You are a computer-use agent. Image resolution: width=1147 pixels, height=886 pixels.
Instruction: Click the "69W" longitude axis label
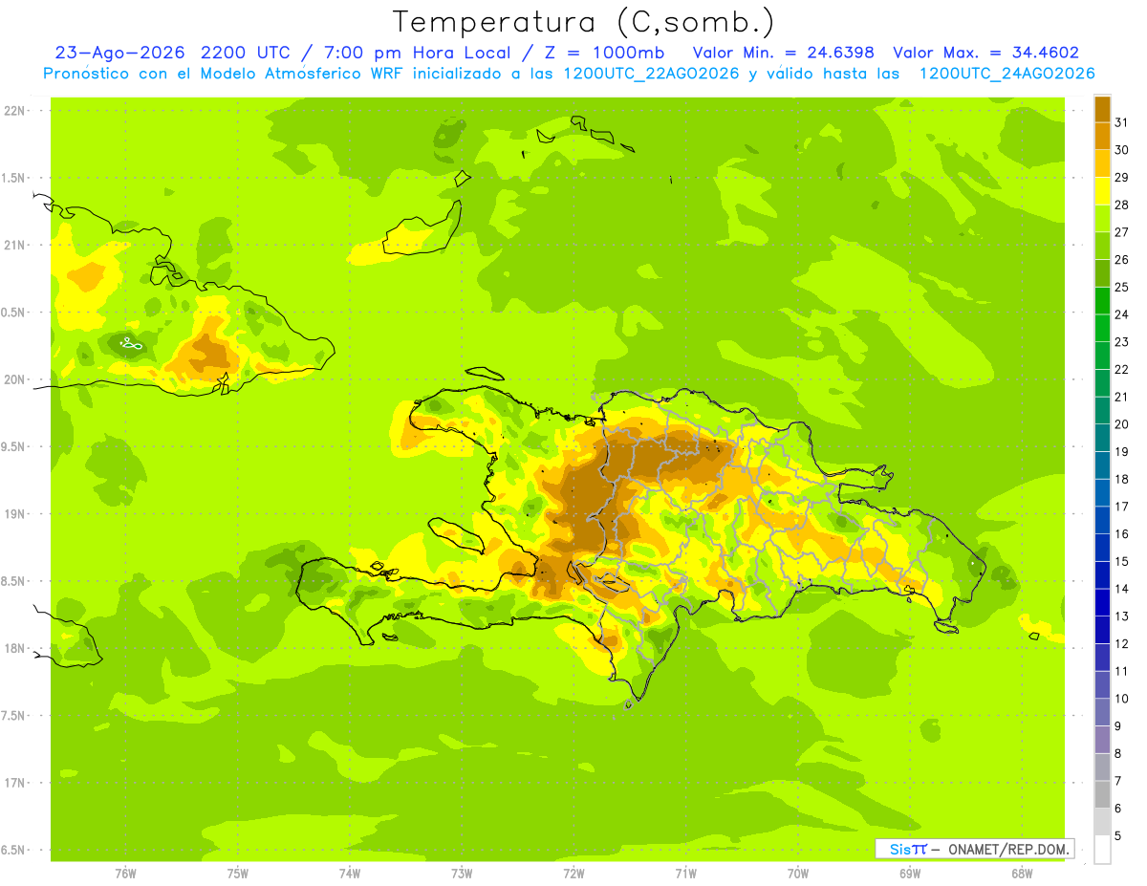910,874
